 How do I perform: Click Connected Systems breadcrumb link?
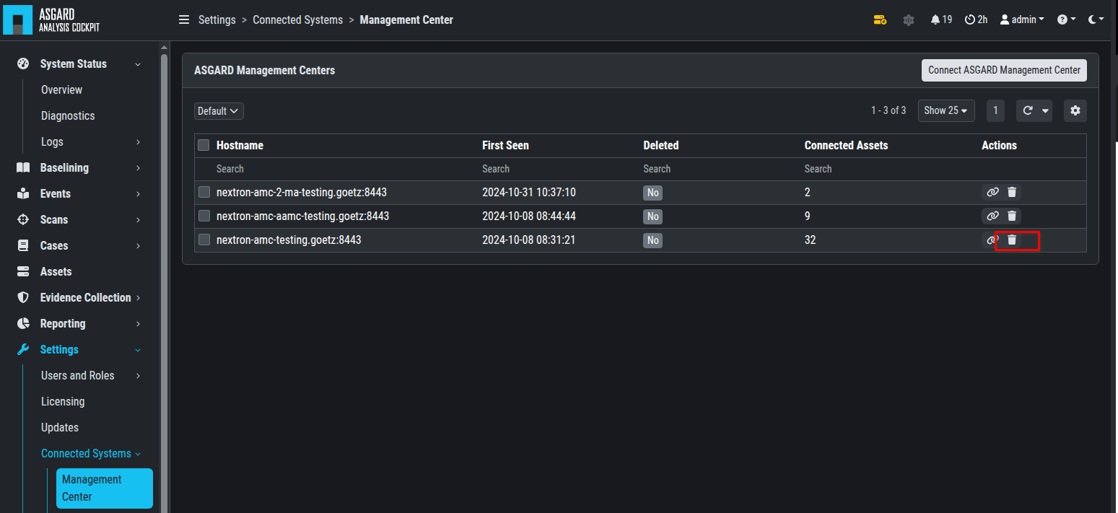pos(297,20)
